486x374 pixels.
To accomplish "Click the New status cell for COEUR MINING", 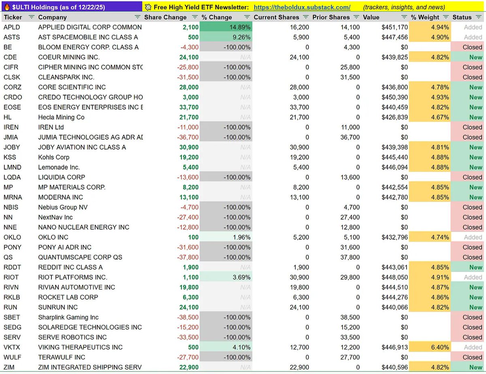I will coord(475,57).
